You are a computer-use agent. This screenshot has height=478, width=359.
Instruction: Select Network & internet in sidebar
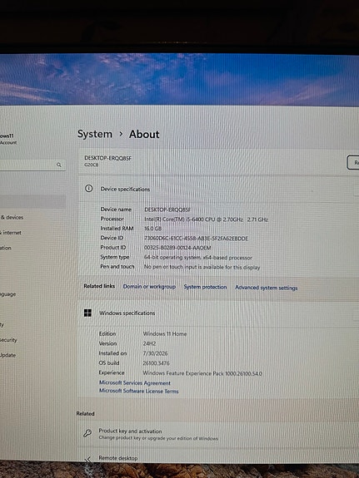coord(11,233)
